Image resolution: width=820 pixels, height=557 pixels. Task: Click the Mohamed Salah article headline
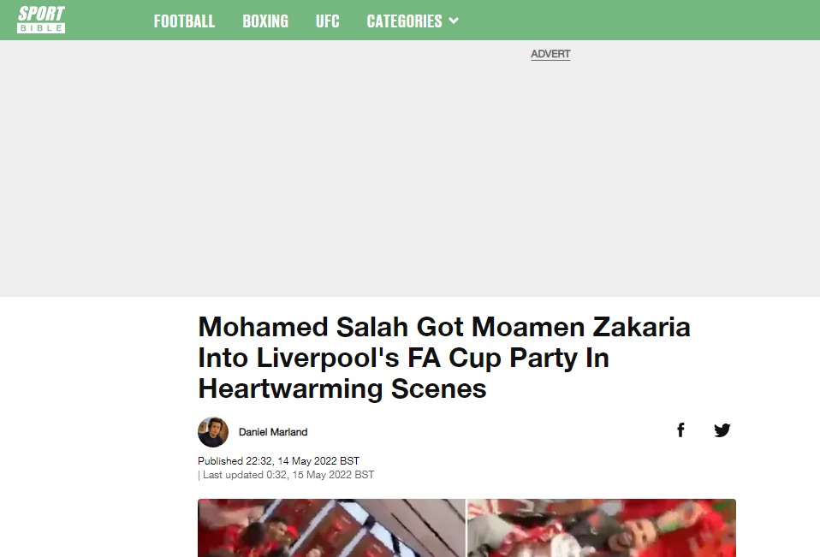point(444,358)
